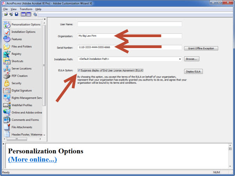The width and height of the screenshot is (235, 176).
Task: Click the 'EULA Option:' label
Action: 66,70
